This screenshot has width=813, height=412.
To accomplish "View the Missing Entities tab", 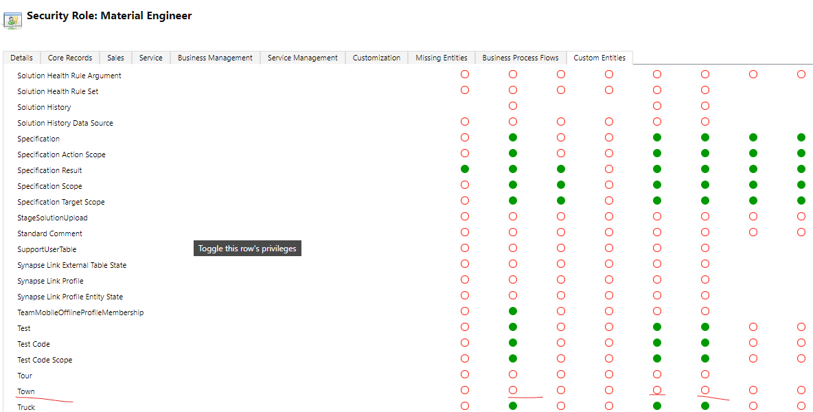I will click(x=441, y=58).
